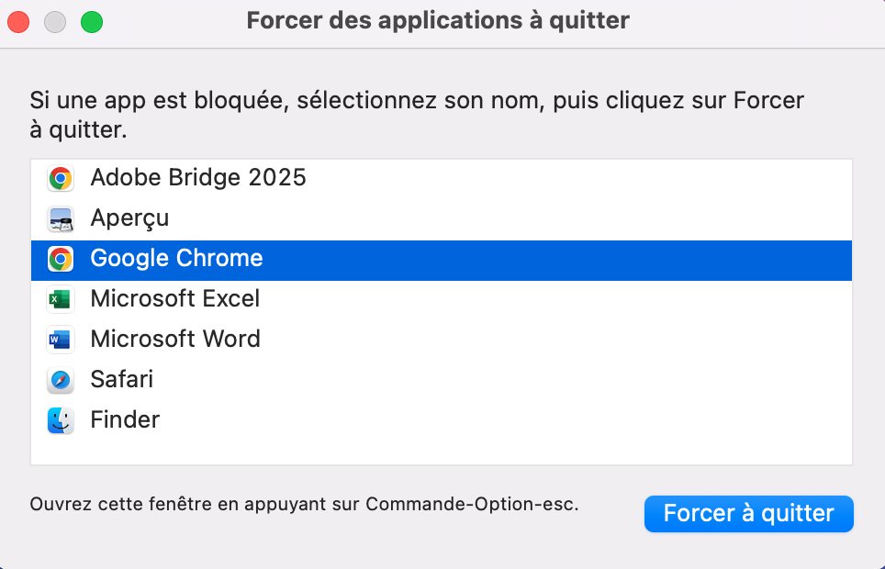Select Adobe Bridge 2025 in the list
885x569 pixels.
pyautogui.click(x=197, y=178)
